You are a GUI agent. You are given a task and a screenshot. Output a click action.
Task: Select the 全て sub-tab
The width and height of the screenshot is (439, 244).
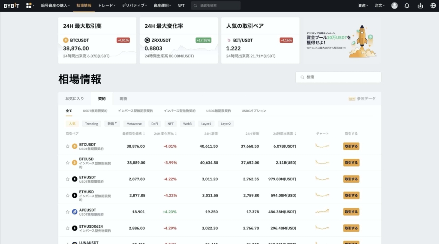69,111
